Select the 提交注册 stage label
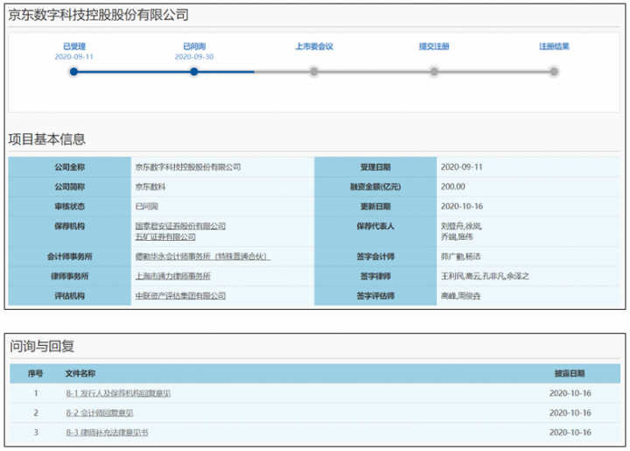This screenshot has height=451, width=630. click(x=434, y=46)
